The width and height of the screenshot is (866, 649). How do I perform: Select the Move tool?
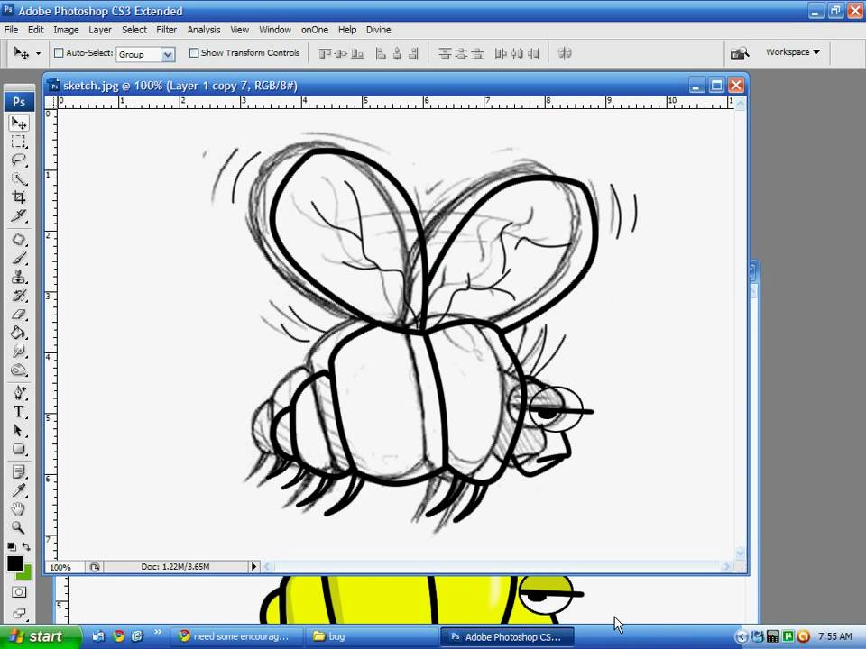click(19, 122)
